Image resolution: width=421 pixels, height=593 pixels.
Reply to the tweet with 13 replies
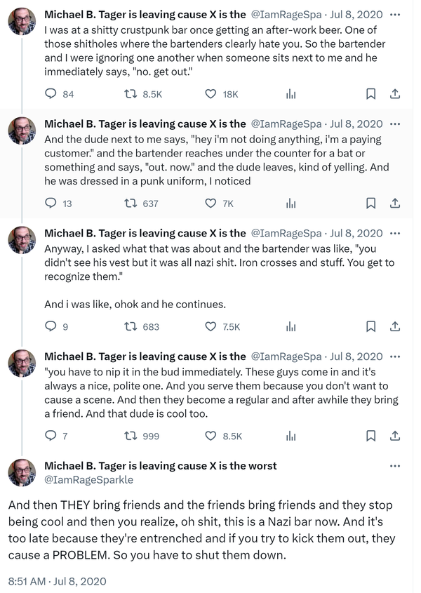tap(51, 204)
